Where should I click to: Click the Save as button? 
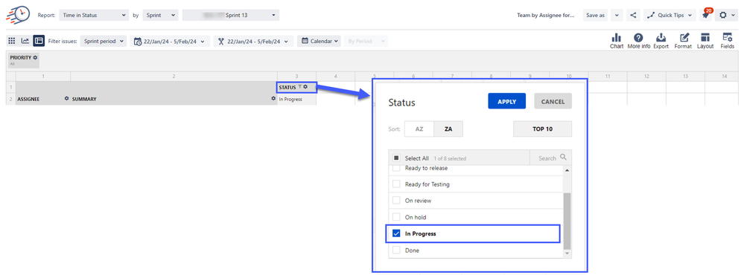[x=596, y=15]
